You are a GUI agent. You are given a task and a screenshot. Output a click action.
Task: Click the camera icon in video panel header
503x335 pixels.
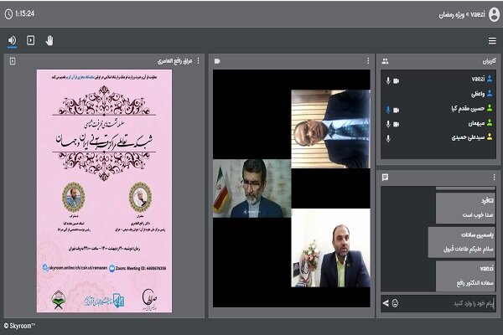pyautogui.click(x=217, y=61)
